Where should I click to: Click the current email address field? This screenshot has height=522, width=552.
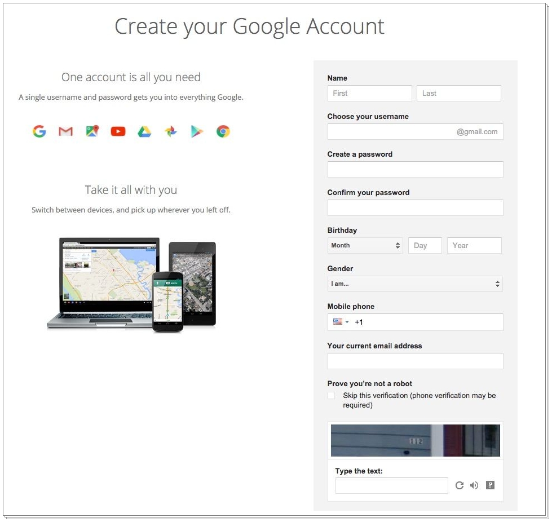point(416,361)
